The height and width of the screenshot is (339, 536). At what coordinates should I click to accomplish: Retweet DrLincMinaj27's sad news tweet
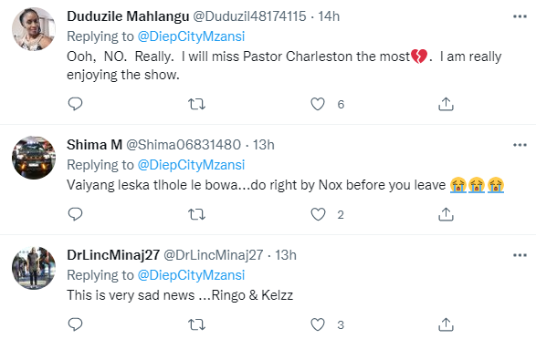197,324
